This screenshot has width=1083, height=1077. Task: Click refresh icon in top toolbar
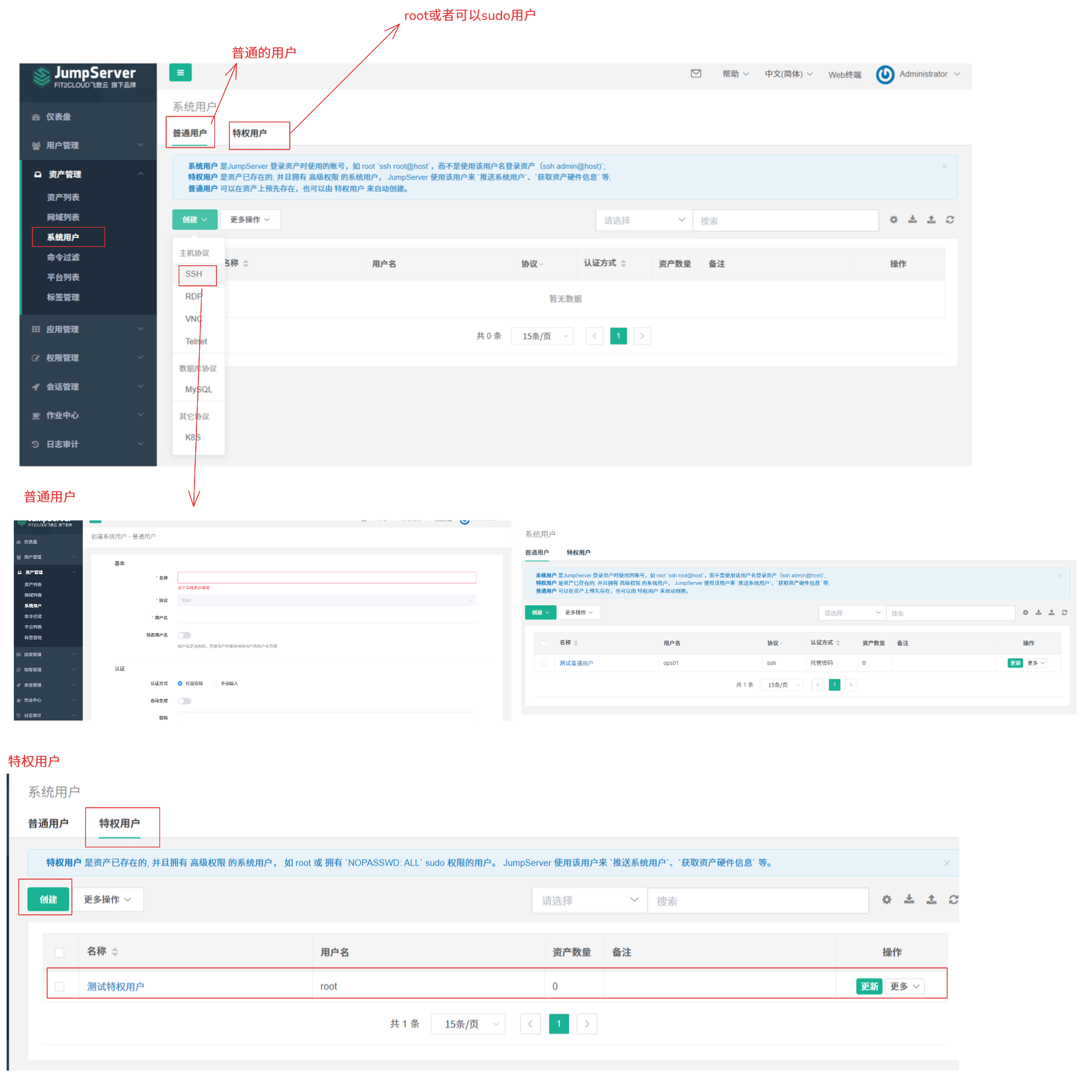tap(950, 220)
